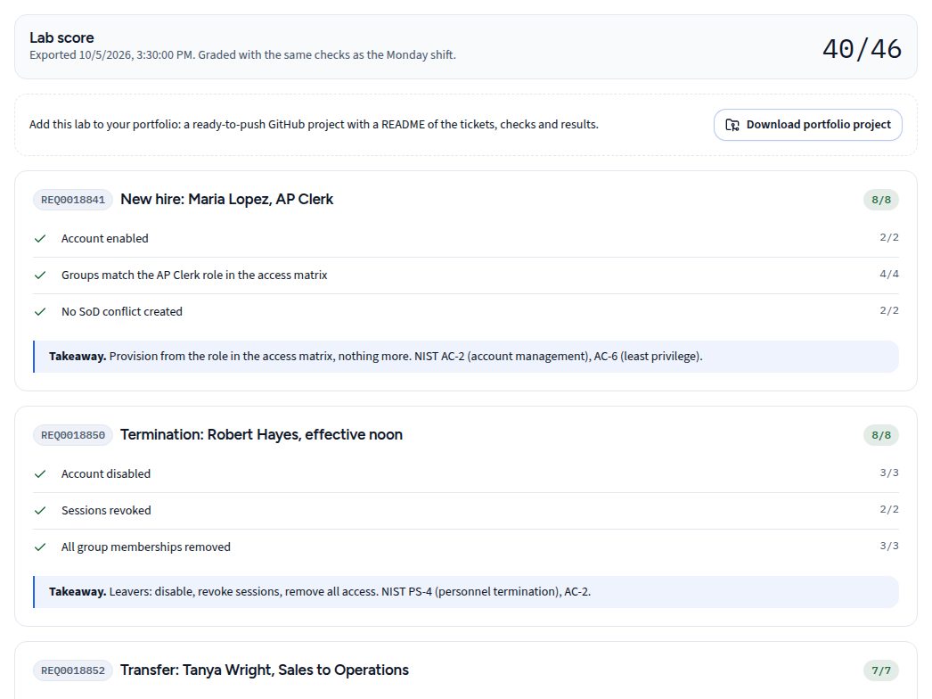Click checkmark beside All group memberships removed
932x699 pixels.
coord(40,547)
